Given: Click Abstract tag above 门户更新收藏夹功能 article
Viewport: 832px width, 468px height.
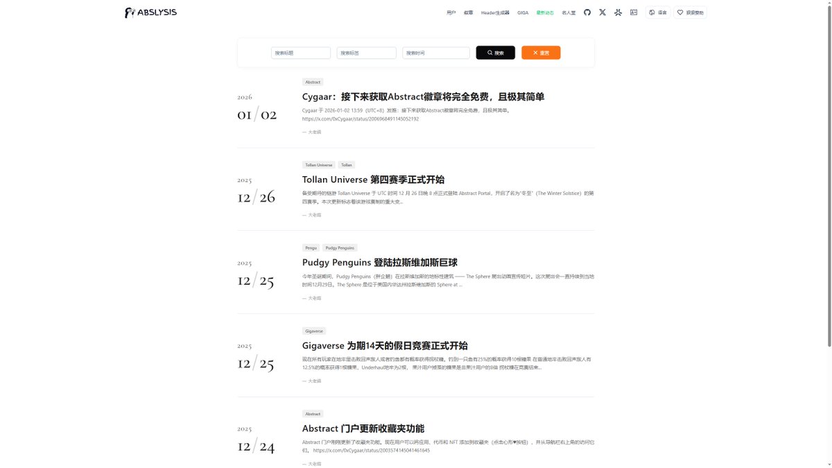Looking at the screenshot, I should tap(313, 414).
